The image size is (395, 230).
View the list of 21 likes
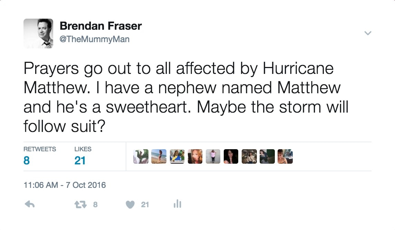[83, 156]
